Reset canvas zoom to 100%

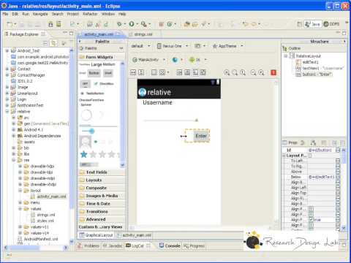[x=243, y=72]
